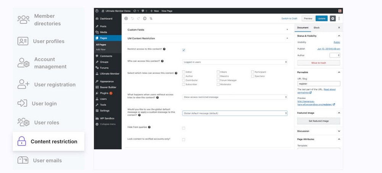Expand the Discussion section

pyautogui.click(x=339, y=131)
